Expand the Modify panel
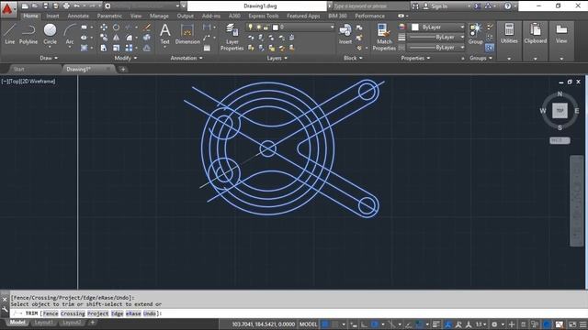 click(x=126, y=58)
